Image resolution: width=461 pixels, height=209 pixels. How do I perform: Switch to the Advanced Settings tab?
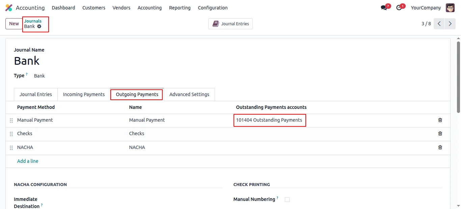(x=189, y=94)
